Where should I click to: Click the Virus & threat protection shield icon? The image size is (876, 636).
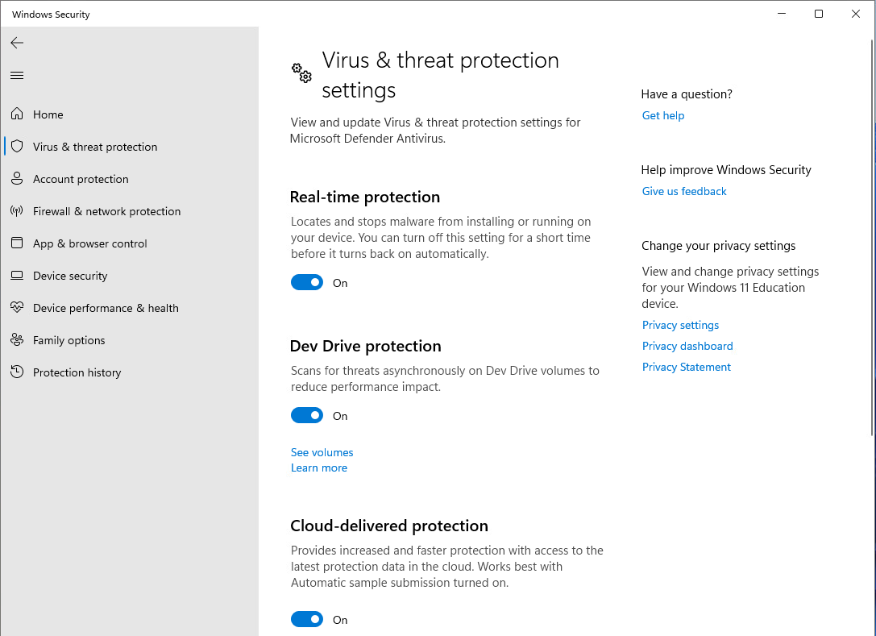point(17,147)
